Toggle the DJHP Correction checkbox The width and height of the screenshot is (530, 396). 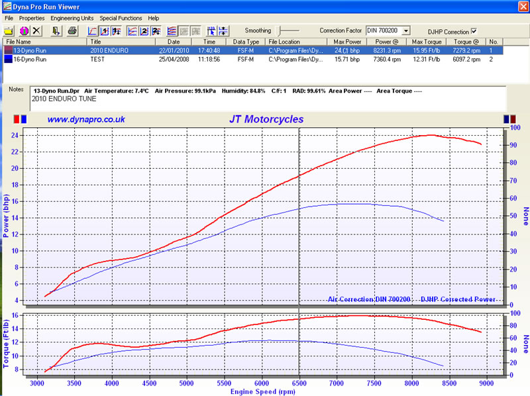click(474, 31)
